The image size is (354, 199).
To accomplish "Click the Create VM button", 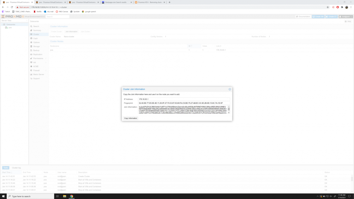I will (318, 17).
